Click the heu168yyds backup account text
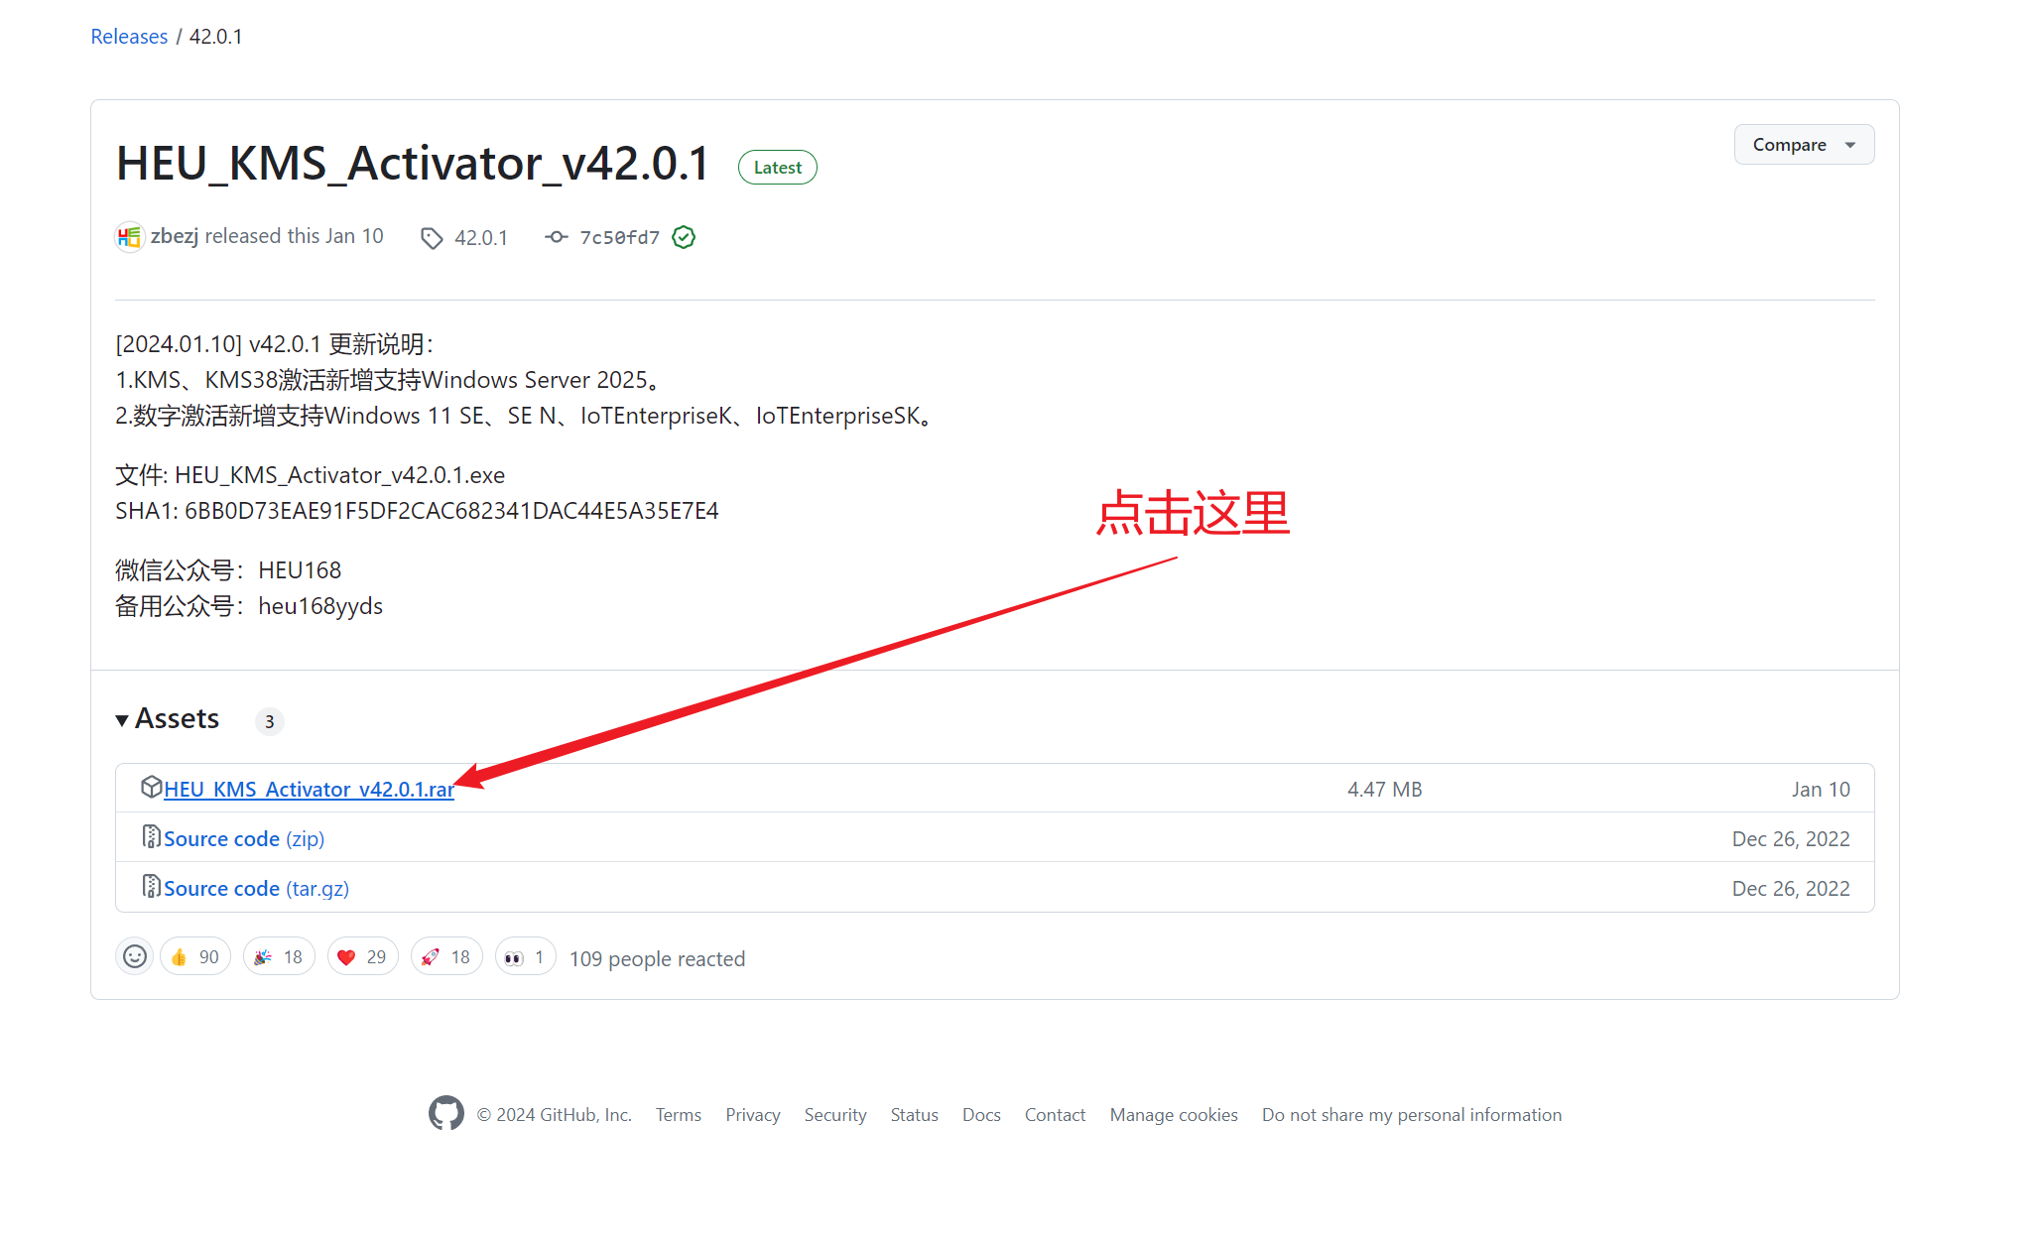Viewport: 2025px width, 1246px height. pos(320,606)
